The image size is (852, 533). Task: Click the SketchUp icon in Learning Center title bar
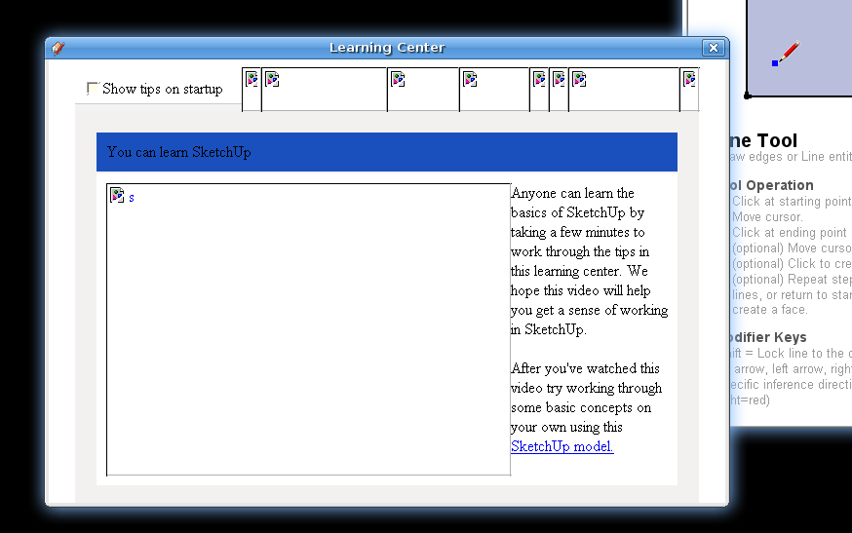point(58,48)
